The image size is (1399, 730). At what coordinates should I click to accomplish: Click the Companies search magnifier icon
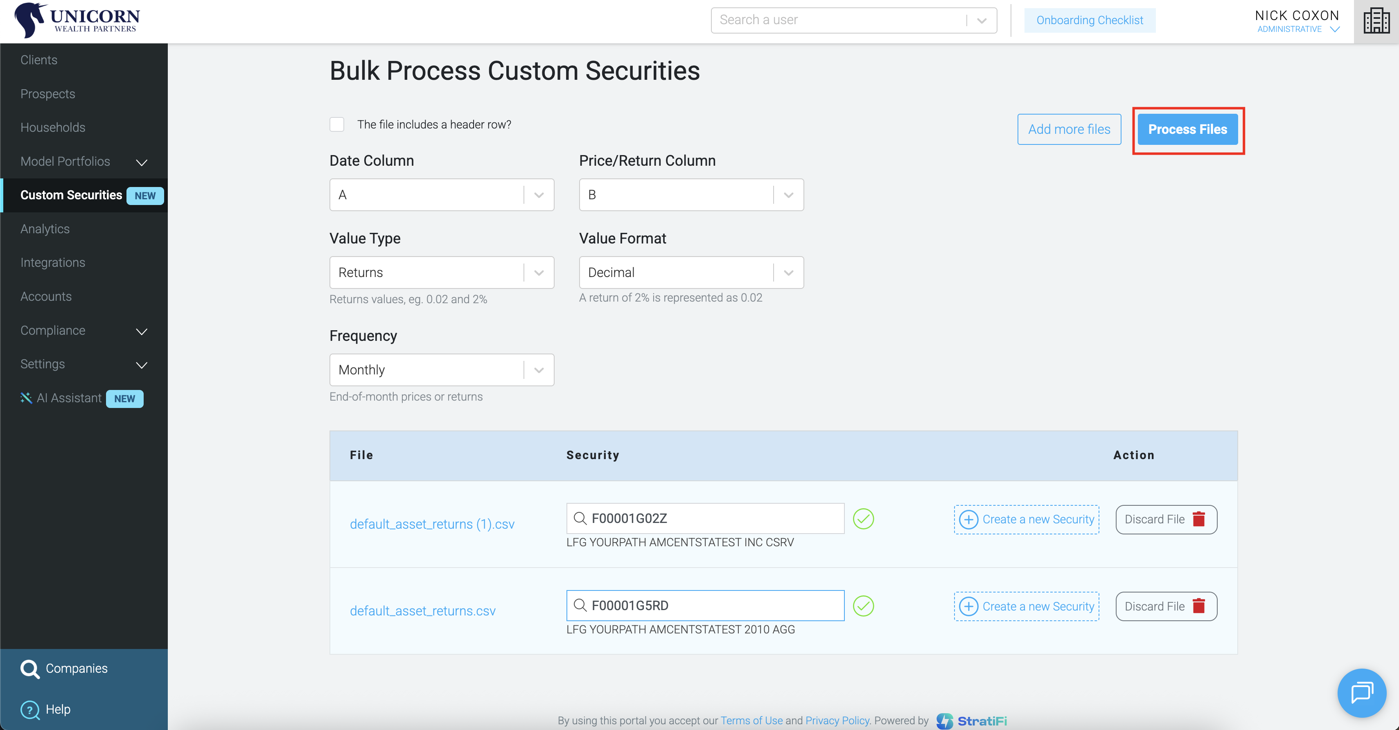(x=29, y=669)
